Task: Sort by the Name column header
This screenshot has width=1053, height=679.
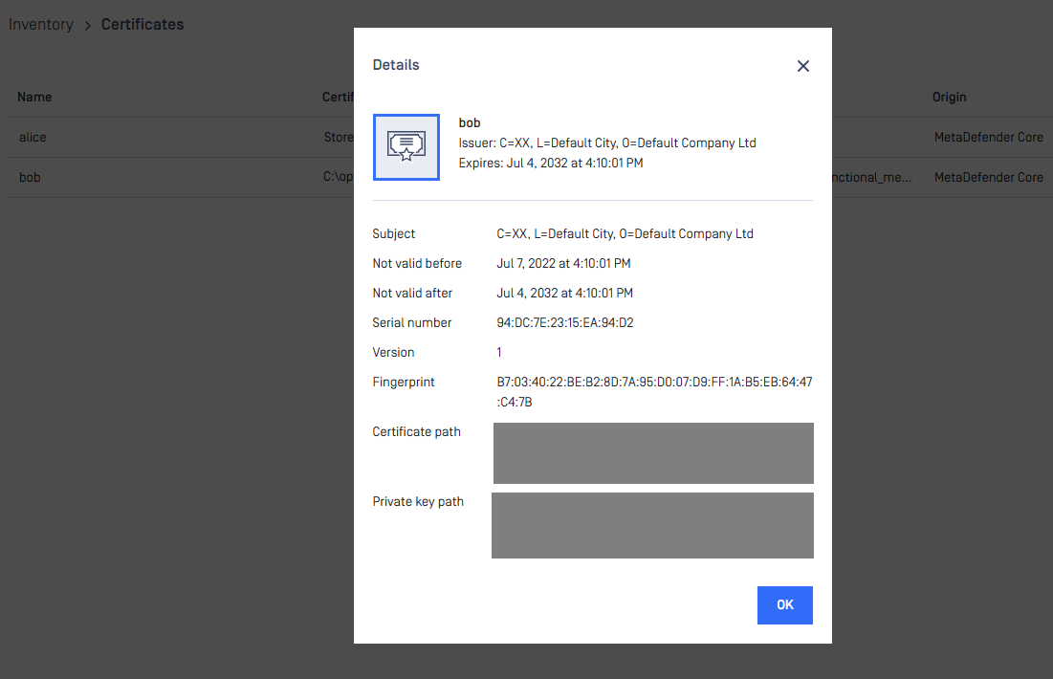Action: [x=34, y=97]
